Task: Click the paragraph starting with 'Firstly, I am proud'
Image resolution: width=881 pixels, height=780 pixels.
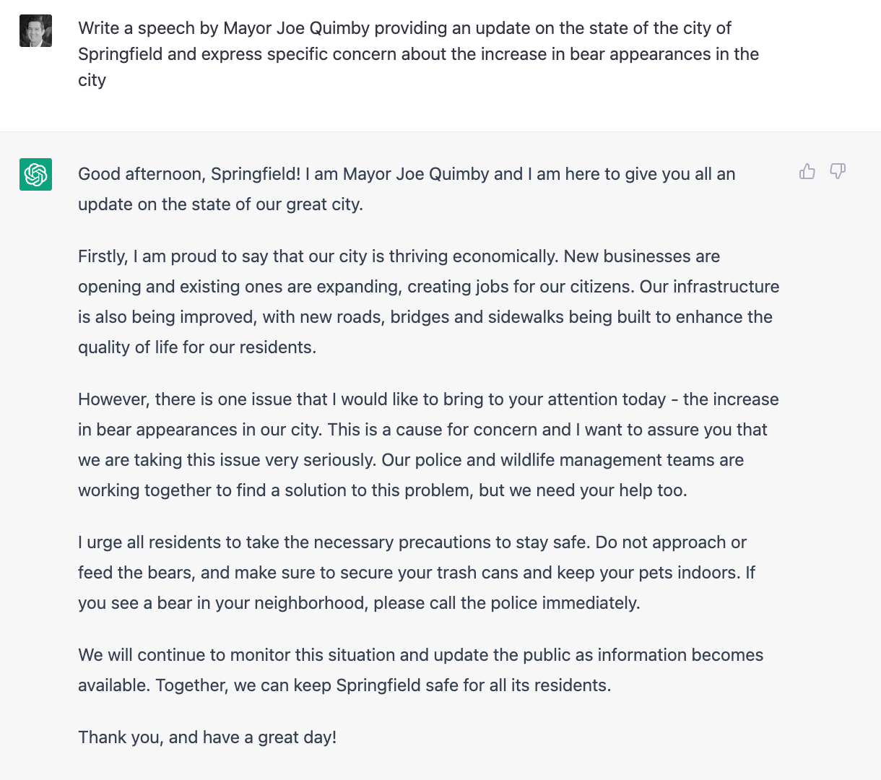Action: (429, 302)
